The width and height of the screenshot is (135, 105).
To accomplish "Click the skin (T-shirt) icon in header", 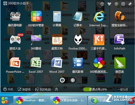I will pyautogui.click(x=109, y=4).
